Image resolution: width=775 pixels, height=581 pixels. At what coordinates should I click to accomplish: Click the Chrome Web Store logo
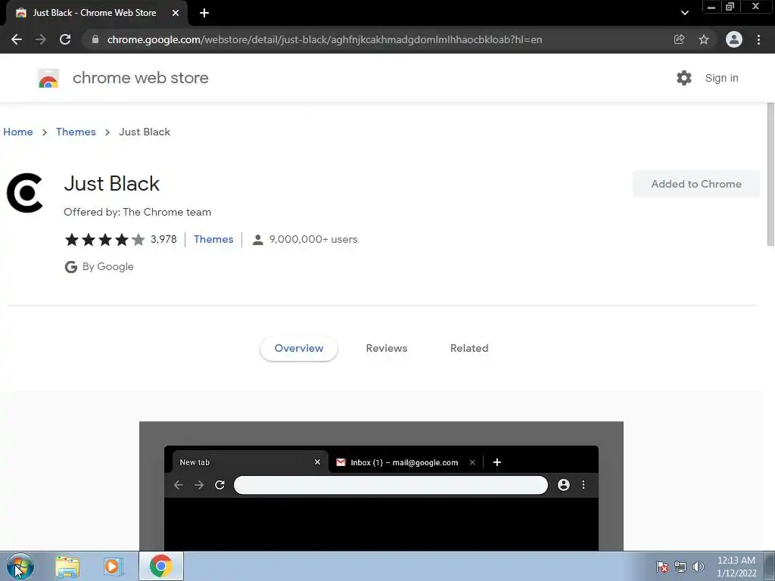pos(48,78)
